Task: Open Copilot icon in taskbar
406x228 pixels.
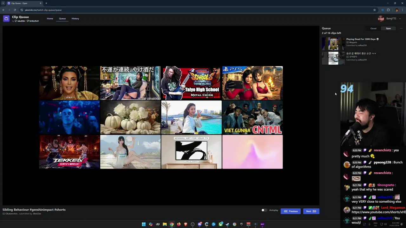Action: click(x=151, y=224)
